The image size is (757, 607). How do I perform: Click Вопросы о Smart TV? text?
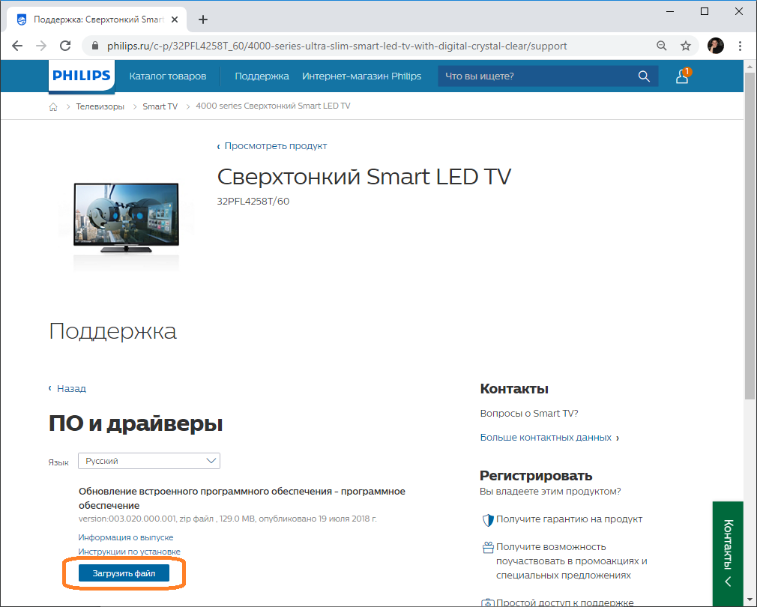529,414
